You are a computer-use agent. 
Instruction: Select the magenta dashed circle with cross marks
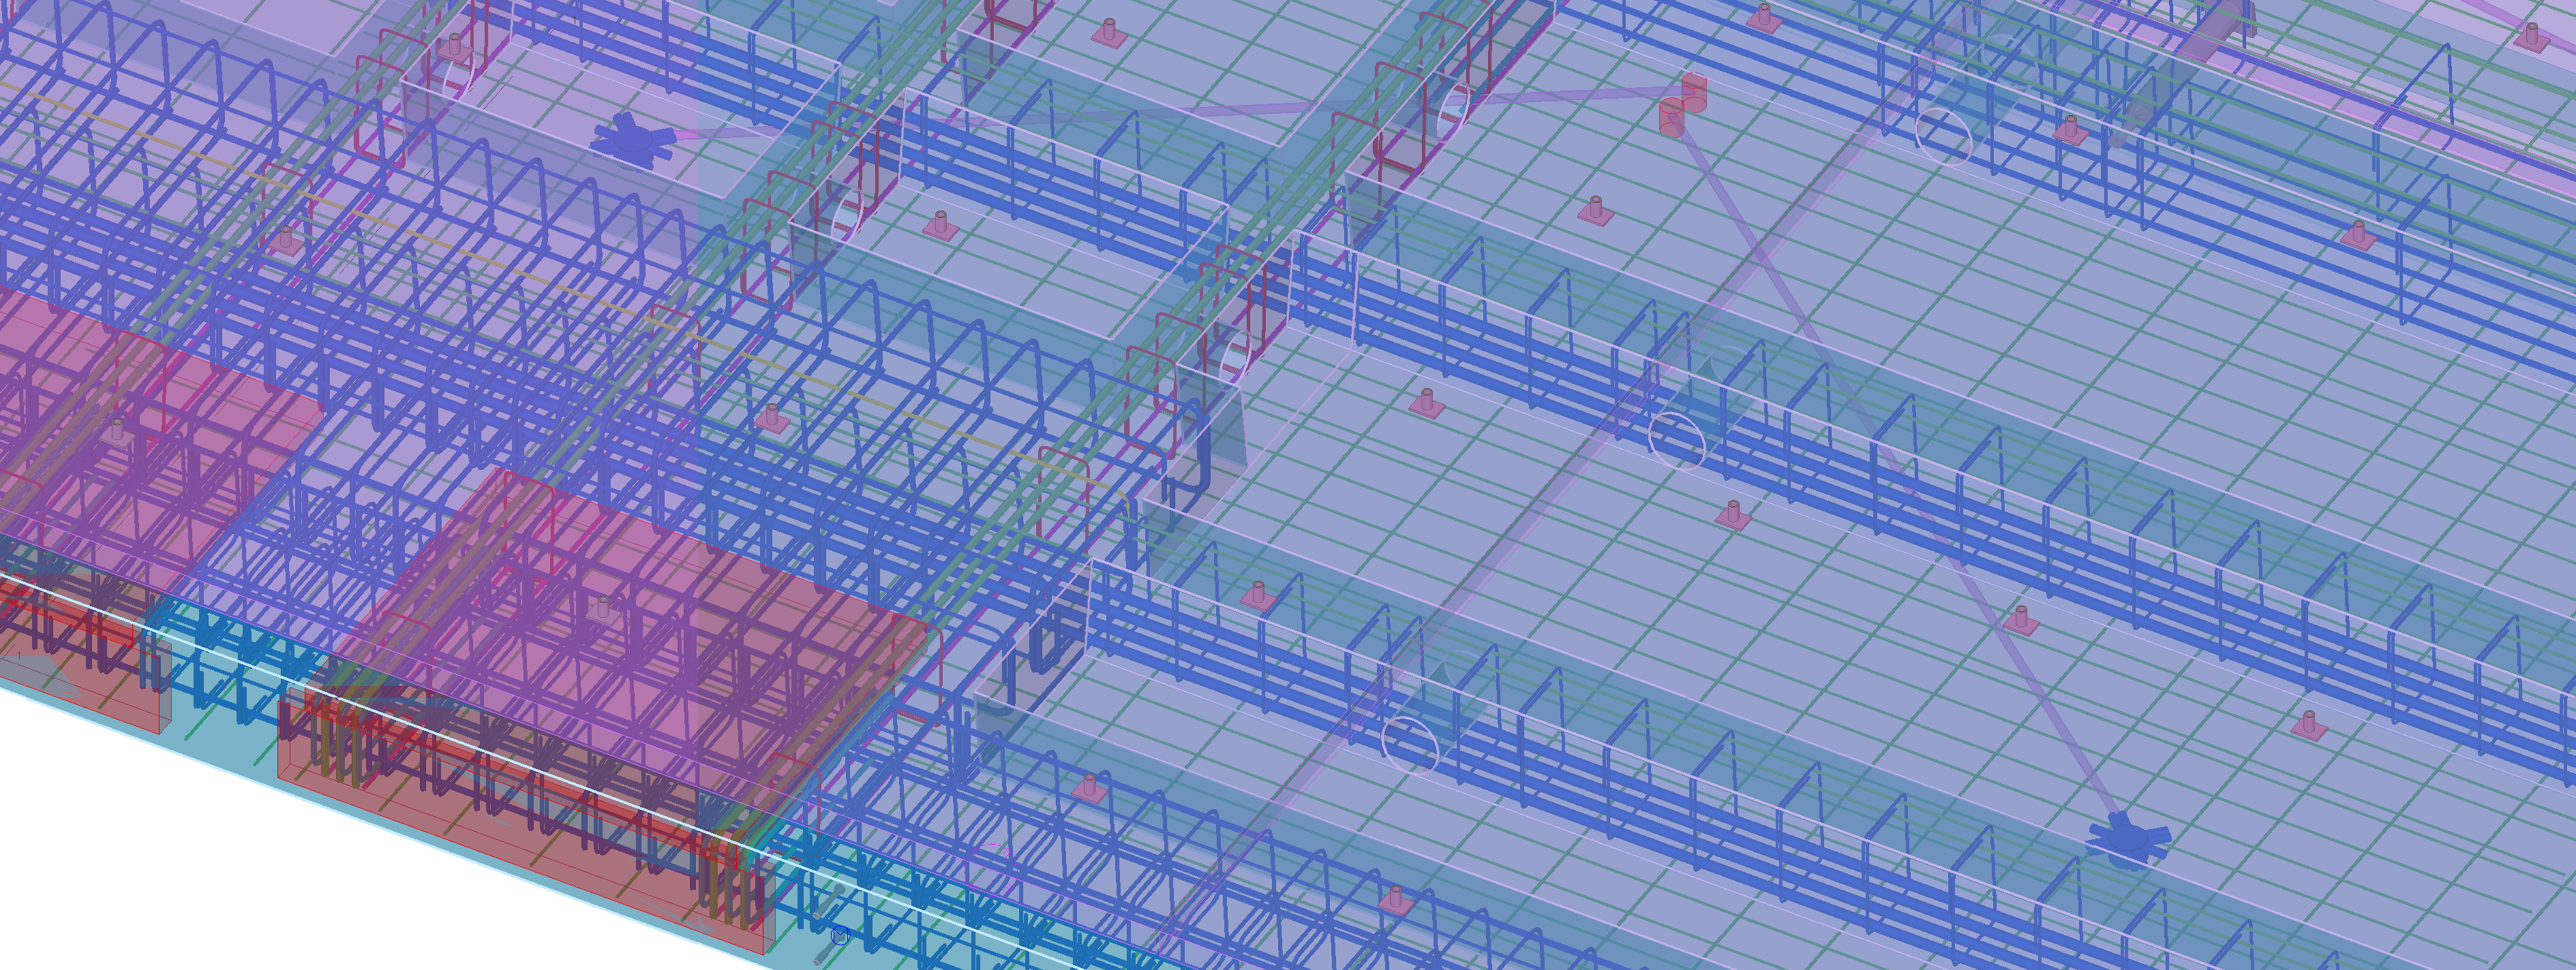point(992,870)
